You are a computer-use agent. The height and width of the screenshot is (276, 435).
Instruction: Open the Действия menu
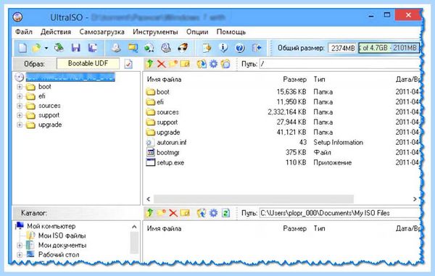click(56, 32)
